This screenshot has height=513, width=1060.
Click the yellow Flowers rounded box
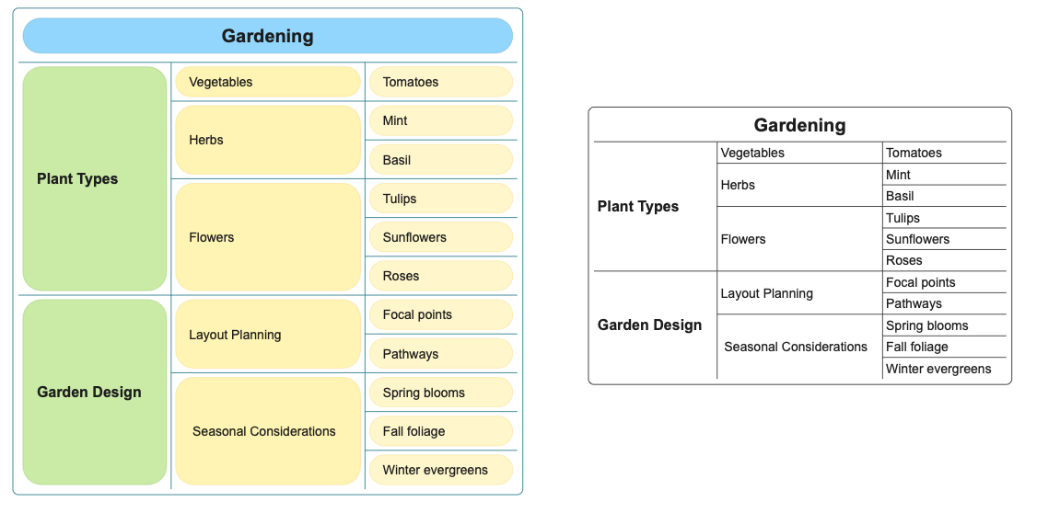tap(268, 237)
